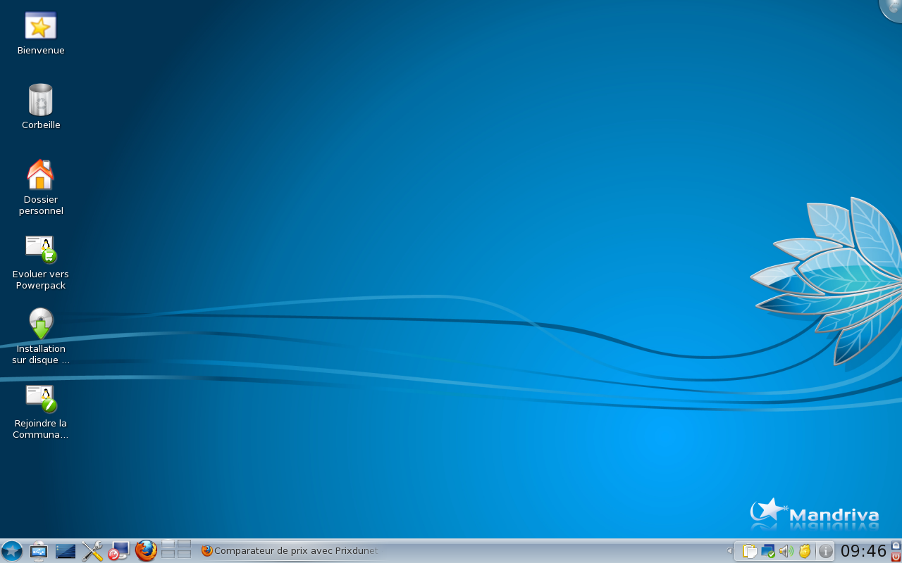Show desktop via the dark panel icon
Screen dimensions: 902x563
click(x=66, y=551)
